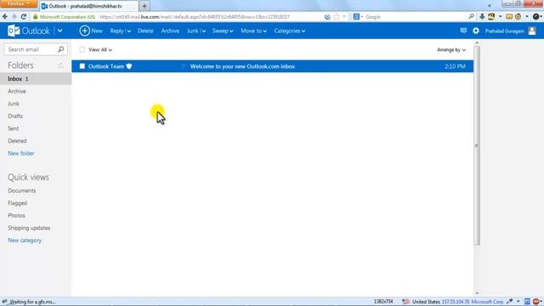Open Shipping updates quick view
The image size is (544, 306).
tap(29, 228)
